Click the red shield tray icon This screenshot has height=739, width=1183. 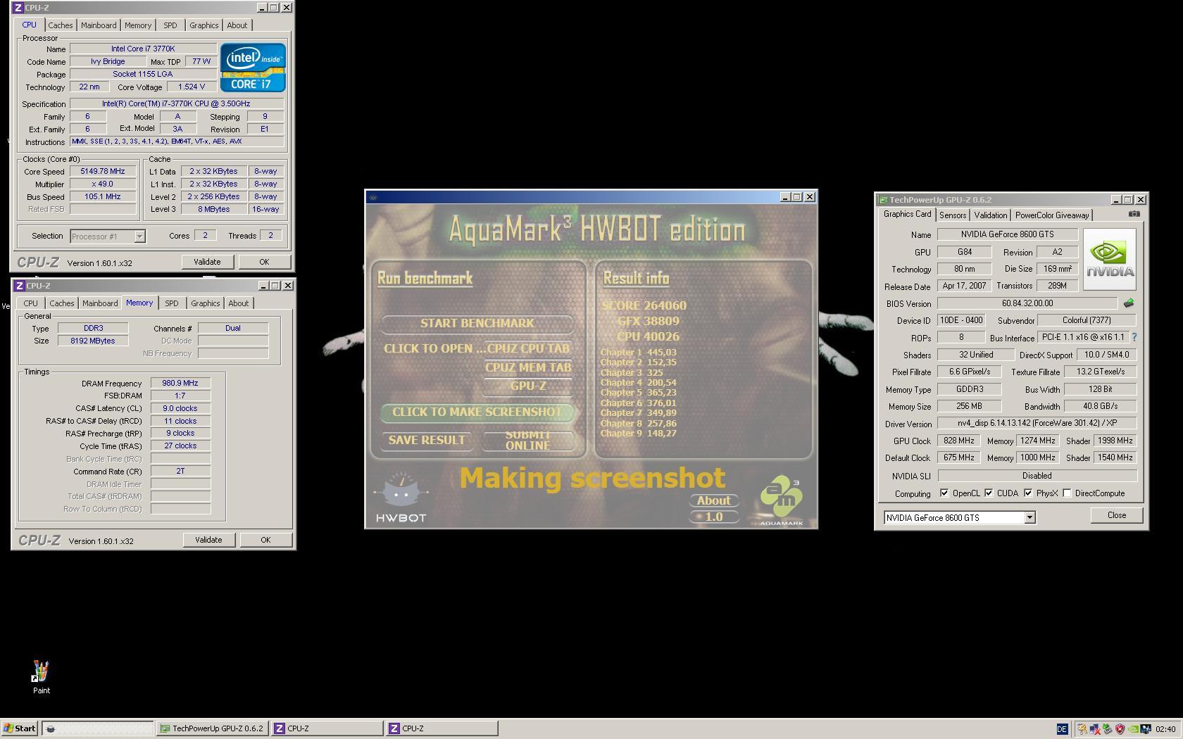click(1120, 729)
